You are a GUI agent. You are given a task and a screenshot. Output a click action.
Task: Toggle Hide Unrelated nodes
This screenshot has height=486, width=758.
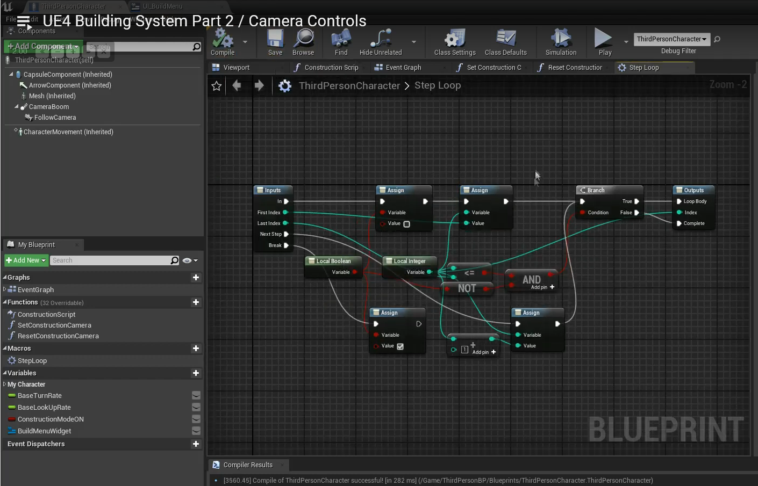380,41
